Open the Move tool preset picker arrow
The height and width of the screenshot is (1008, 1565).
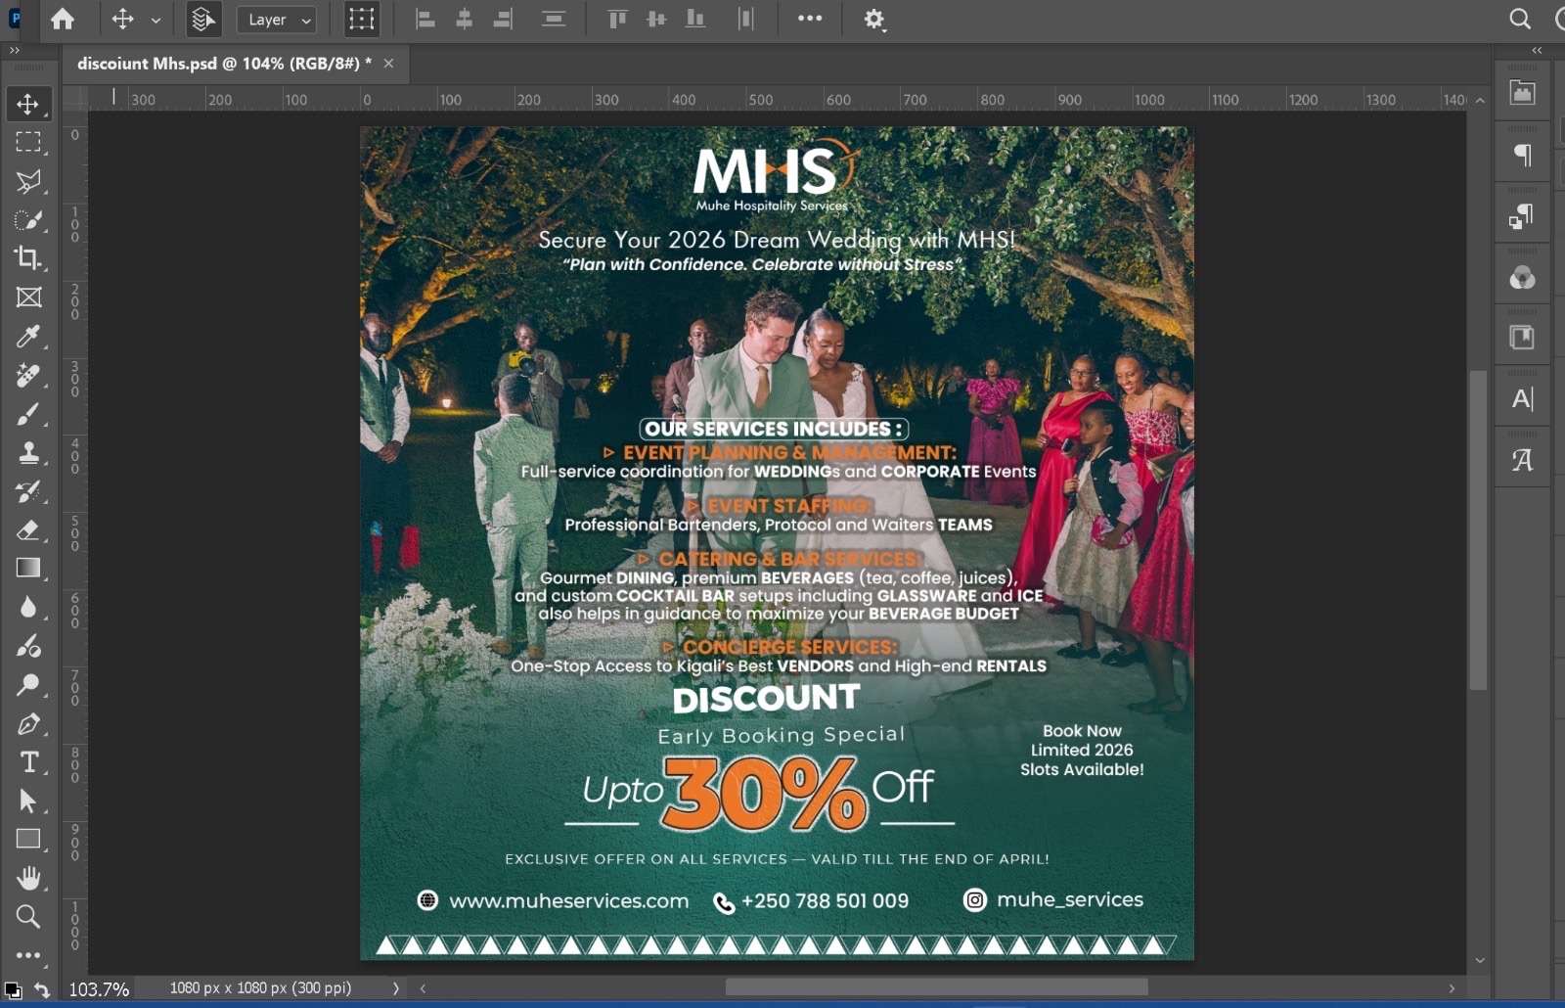pyautogui.click(x=156, y=20)
